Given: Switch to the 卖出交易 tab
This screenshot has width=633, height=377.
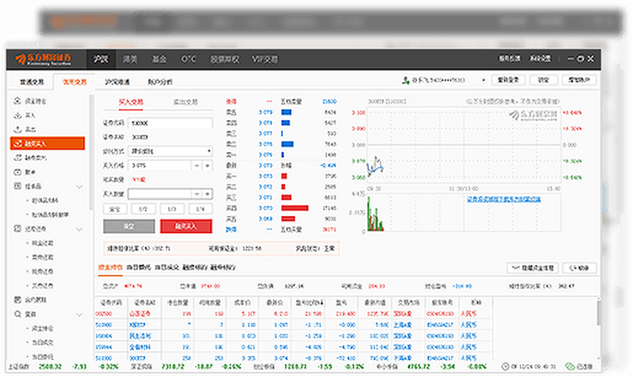Looking at the screenshot, I should click(x=185, y=102).
